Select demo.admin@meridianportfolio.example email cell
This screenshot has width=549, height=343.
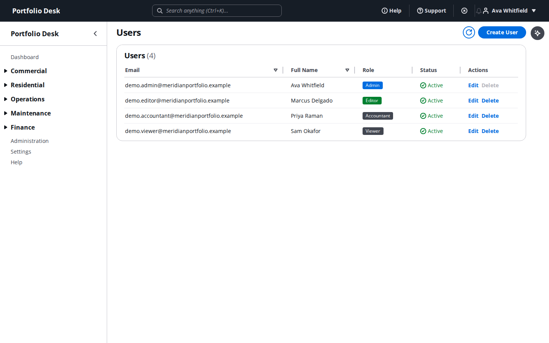pos(178,85)
